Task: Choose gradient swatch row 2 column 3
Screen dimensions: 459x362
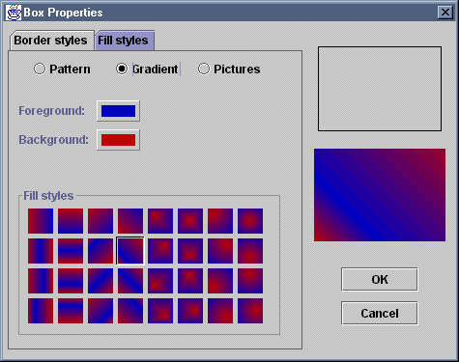Action: (x=100, y=251)
